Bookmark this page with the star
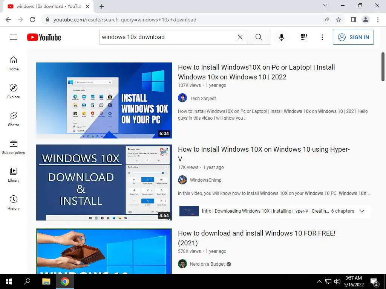The width and height of the screenshot is (386, 289). coord(339,20)
